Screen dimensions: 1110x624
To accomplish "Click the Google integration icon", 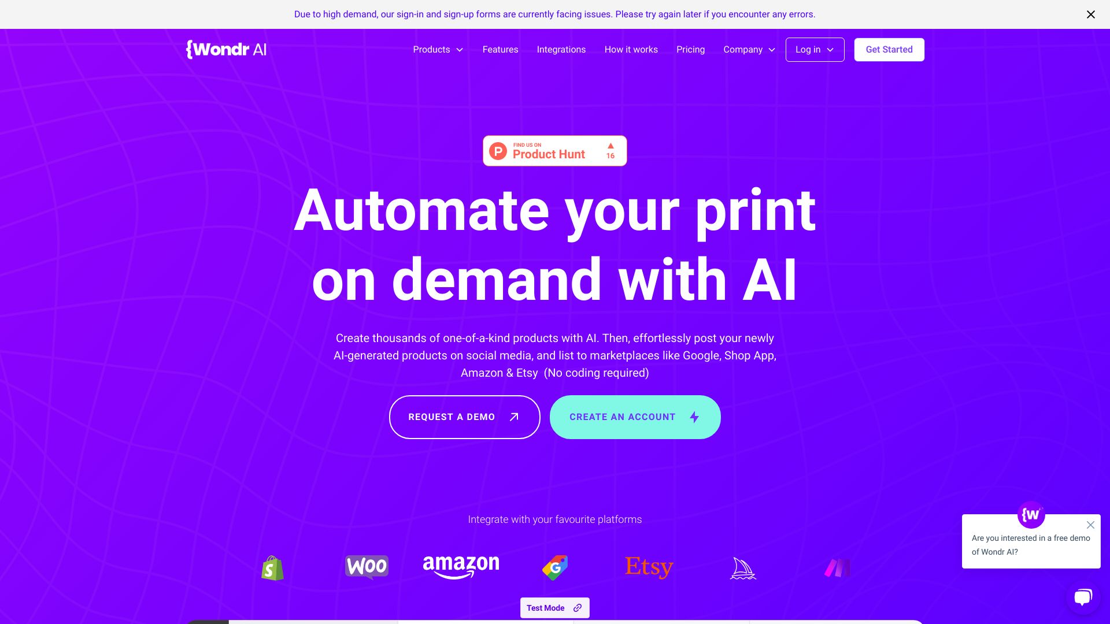I will click(555, 567).
